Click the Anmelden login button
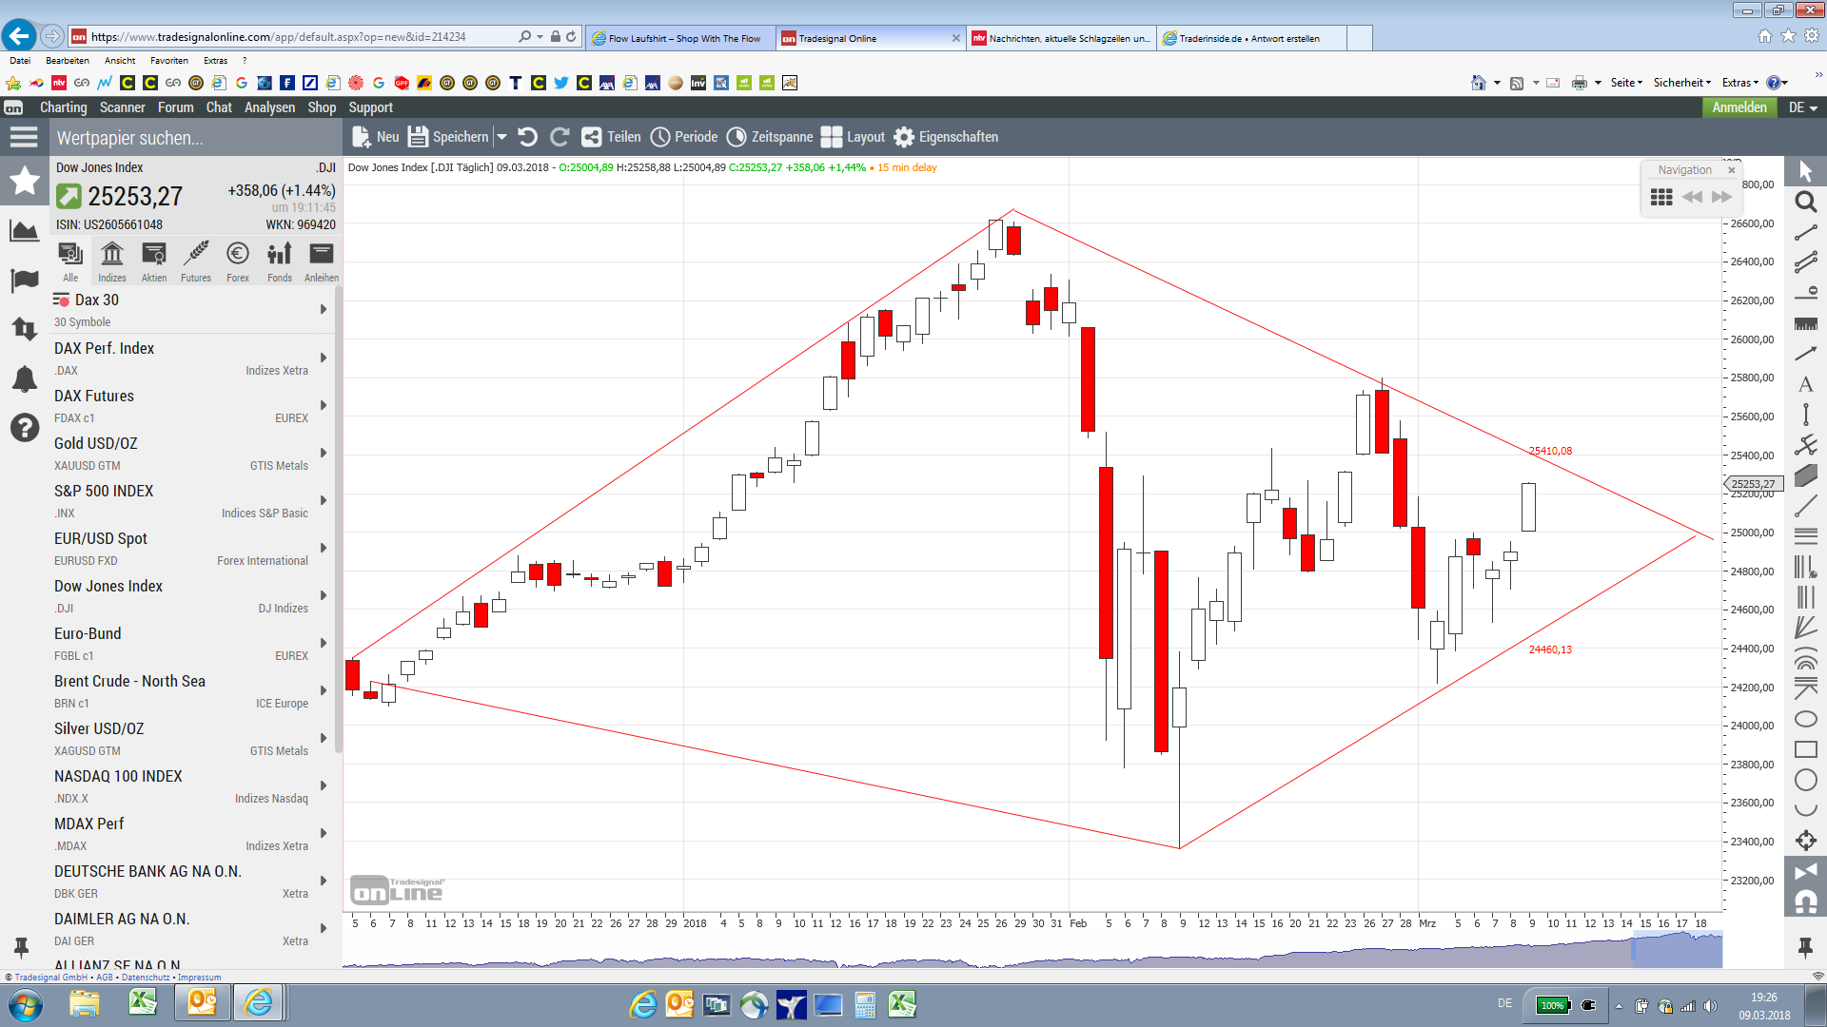The image size is (1827, 1027). pyautogui.click(x=1739, y=107)
